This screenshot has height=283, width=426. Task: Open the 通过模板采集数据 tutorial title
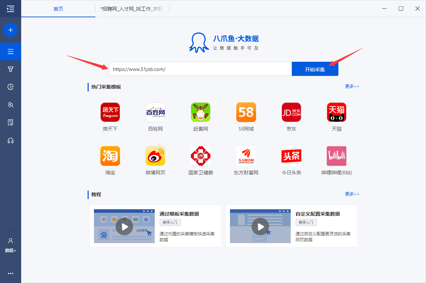(179, 214)
